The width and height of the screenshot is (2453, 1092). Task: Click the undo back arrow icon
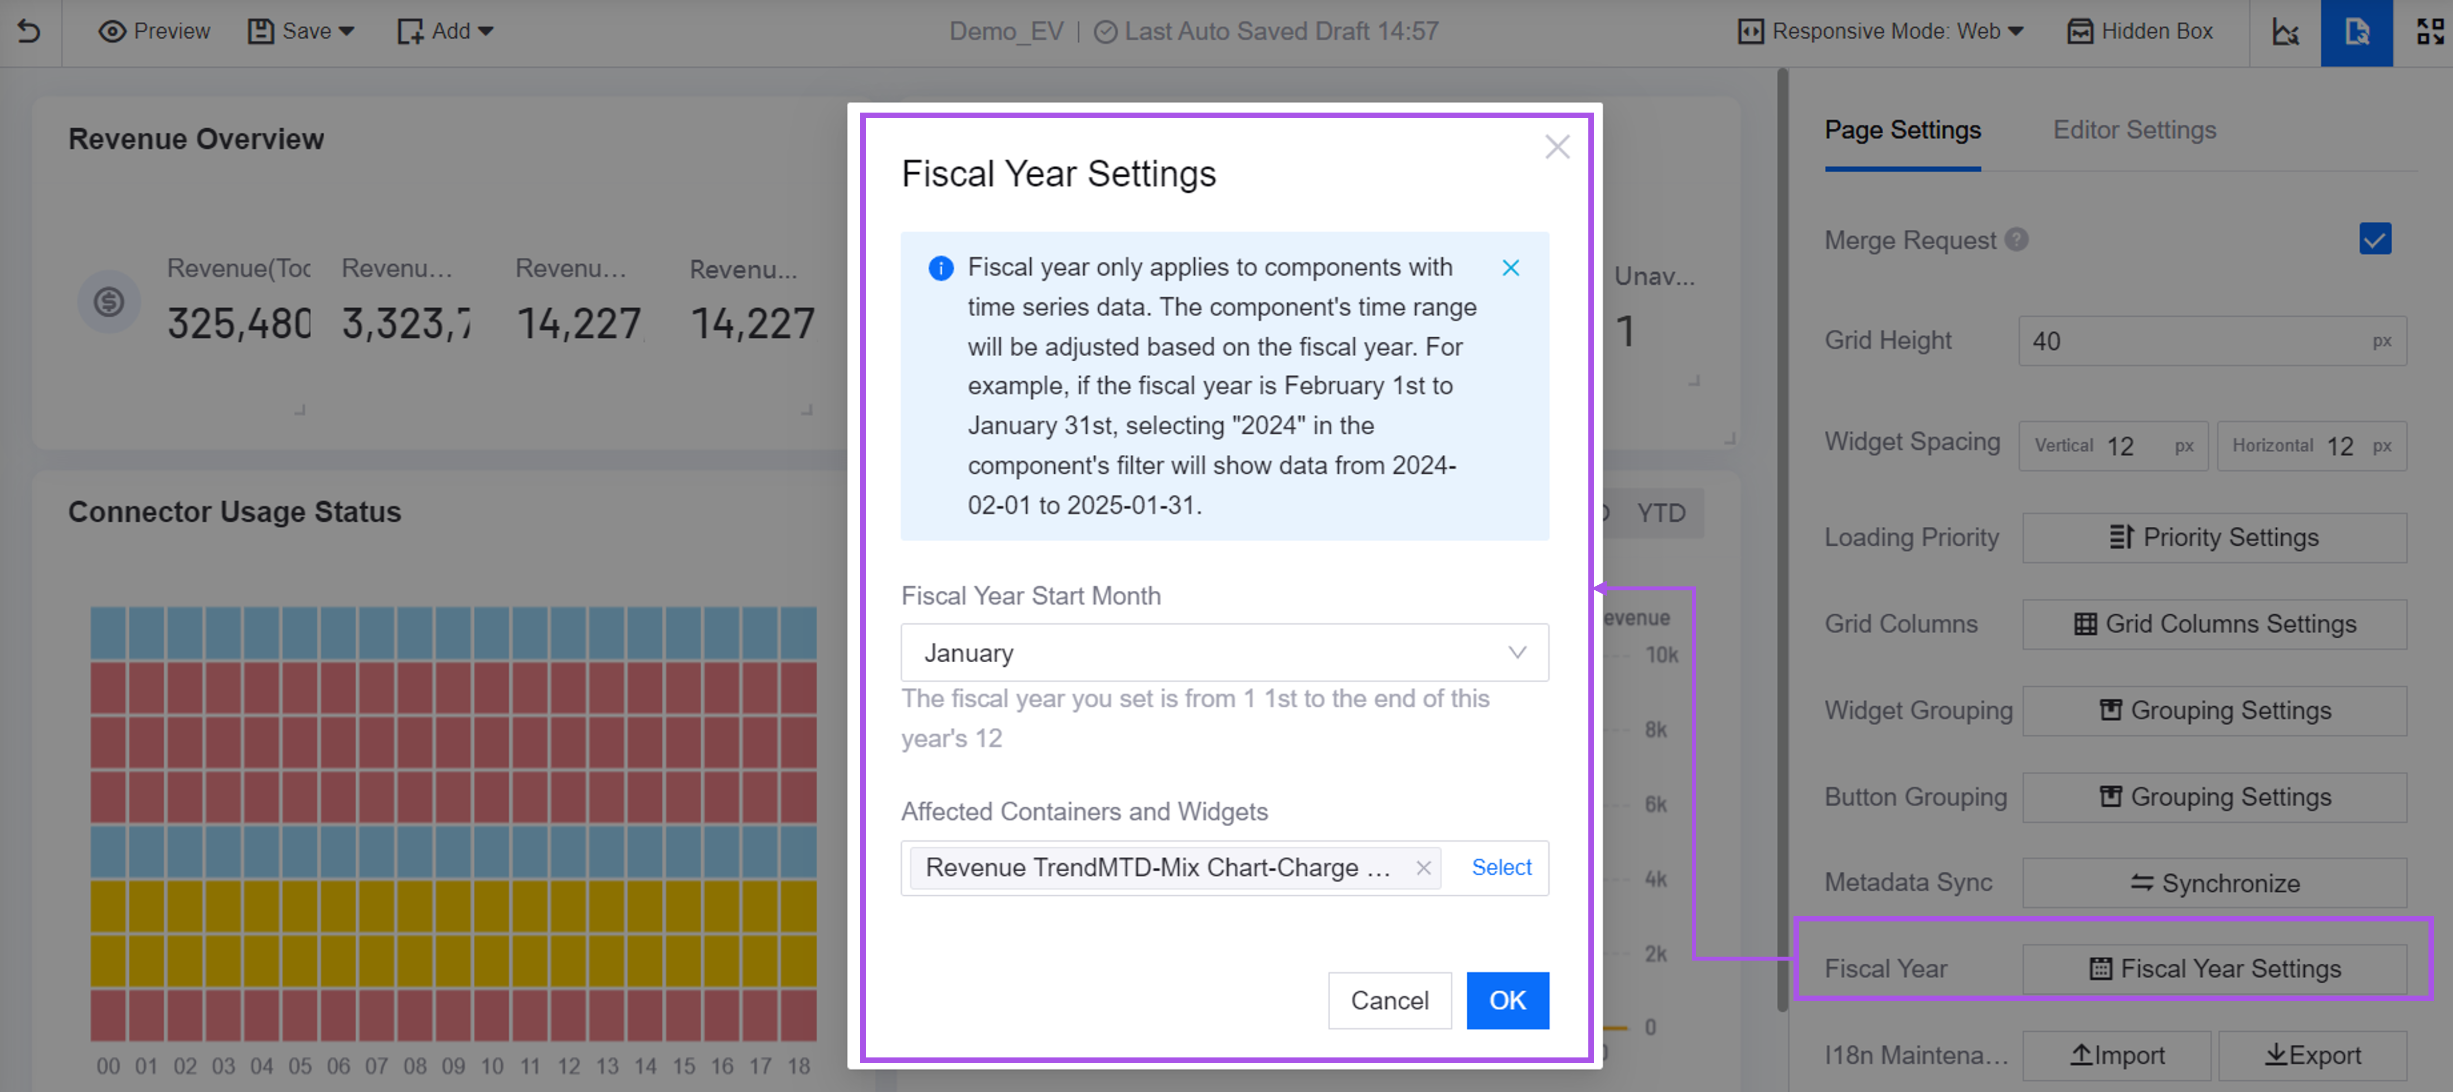coord(30,31)
